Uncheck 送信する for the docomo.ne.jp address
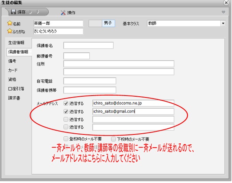 click(66, 103)
